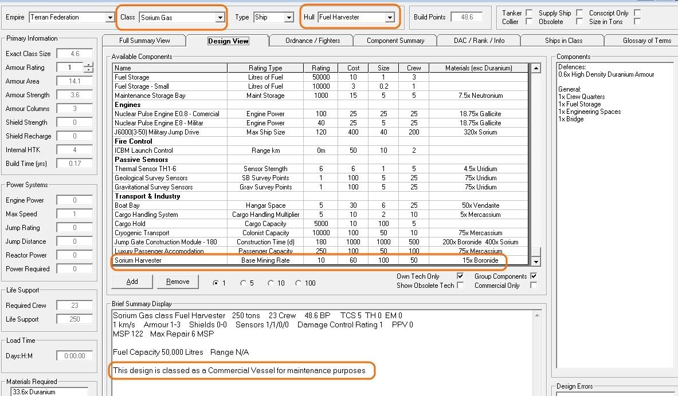Select quantity radio button 100
Viewport: 678px width, 396px height.
[298, 283]
